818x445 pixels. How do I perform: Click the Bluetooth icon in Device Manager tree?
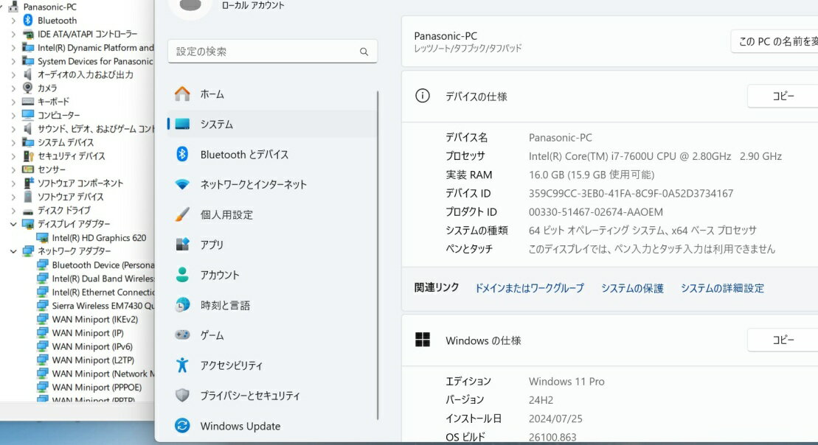tap(28, 21)
